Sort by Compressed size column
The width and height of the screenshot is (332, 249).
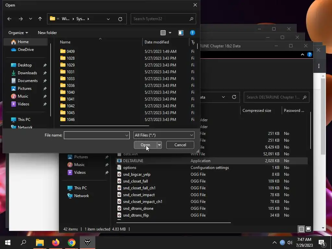pos(257,111)
